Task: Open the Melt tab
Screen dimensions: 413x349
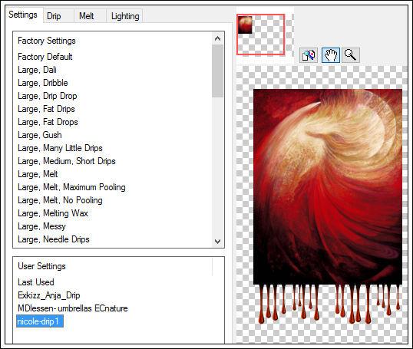Action: [87, 16]
